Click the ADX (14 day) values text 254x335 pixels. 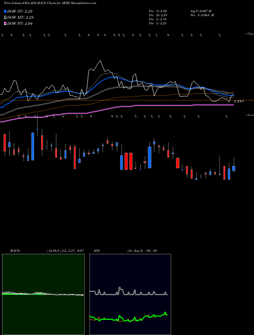142,251
